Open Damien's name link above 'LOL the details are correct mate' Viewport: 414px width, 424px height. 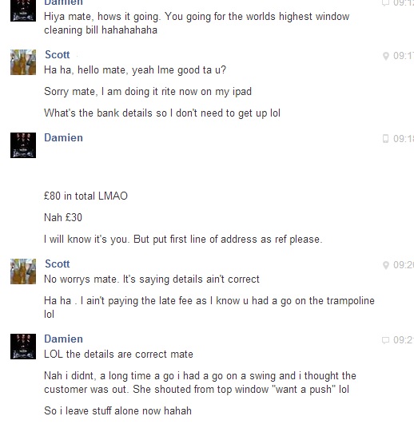[x=64, y=339]
